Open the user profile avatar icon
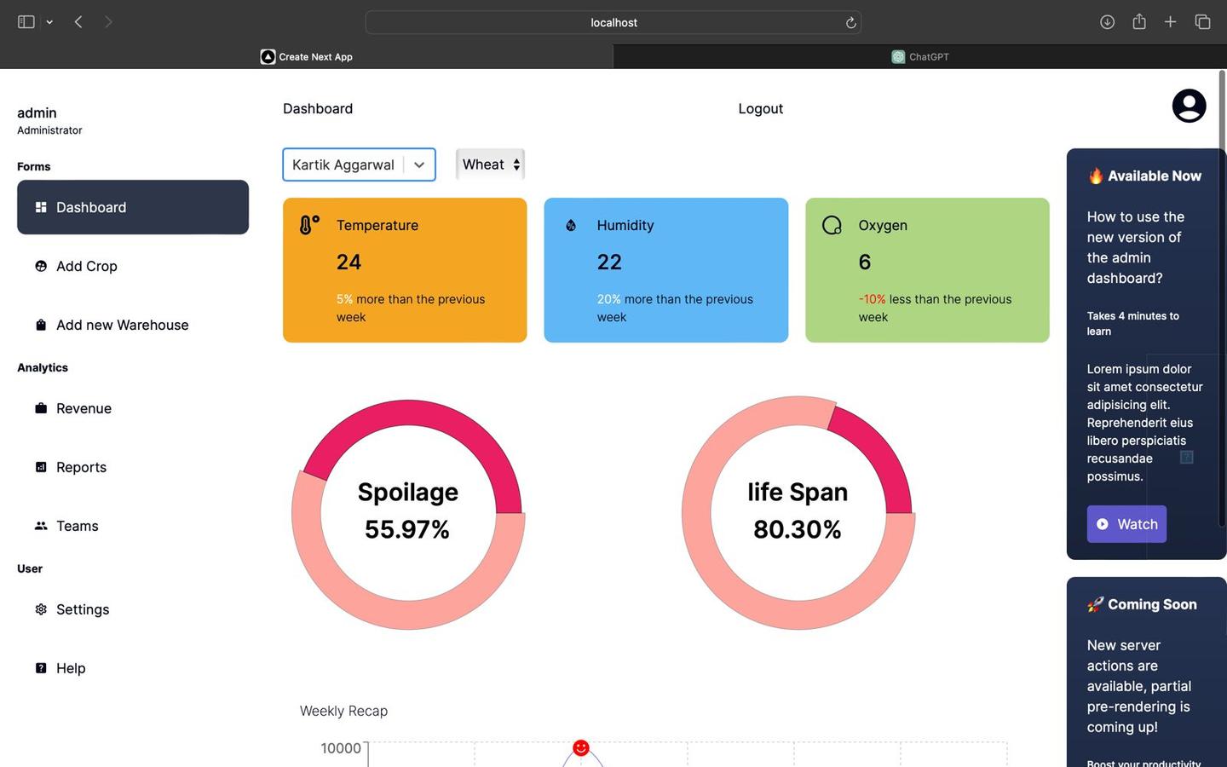The height and width of the screenshot is (767, 1227). (1189, 106)
